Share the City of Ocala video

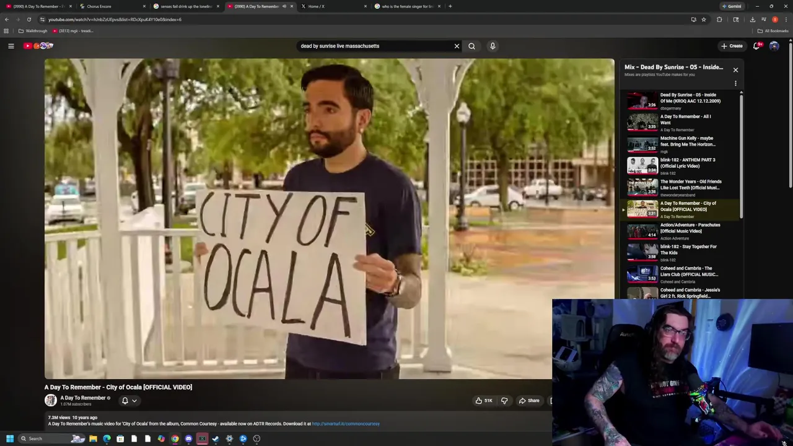[x=529, y=401]
